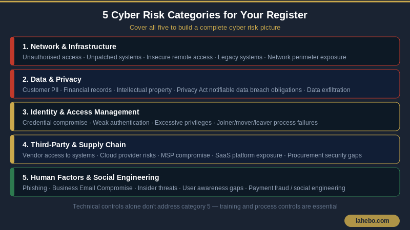Click the 'Insecure remote access' text
Image resolution: width=410 pixels, height=230 pixels.
point(179,57)
